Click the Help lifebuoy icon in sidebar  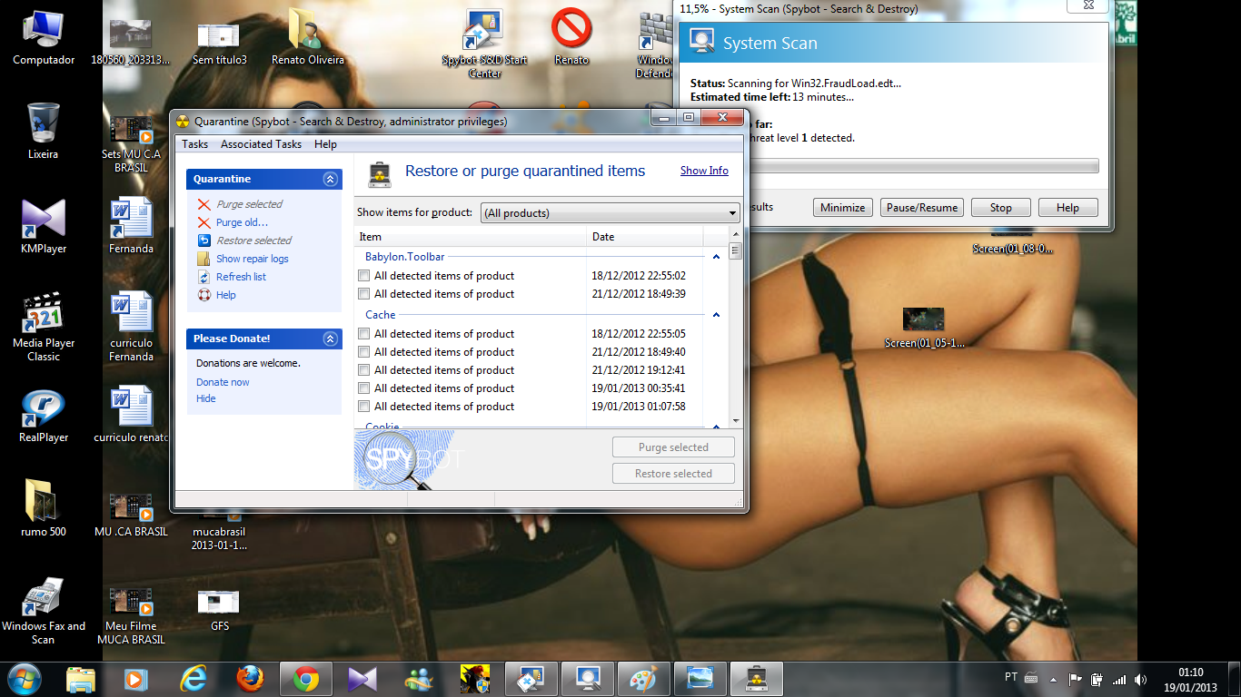point(204,295)
